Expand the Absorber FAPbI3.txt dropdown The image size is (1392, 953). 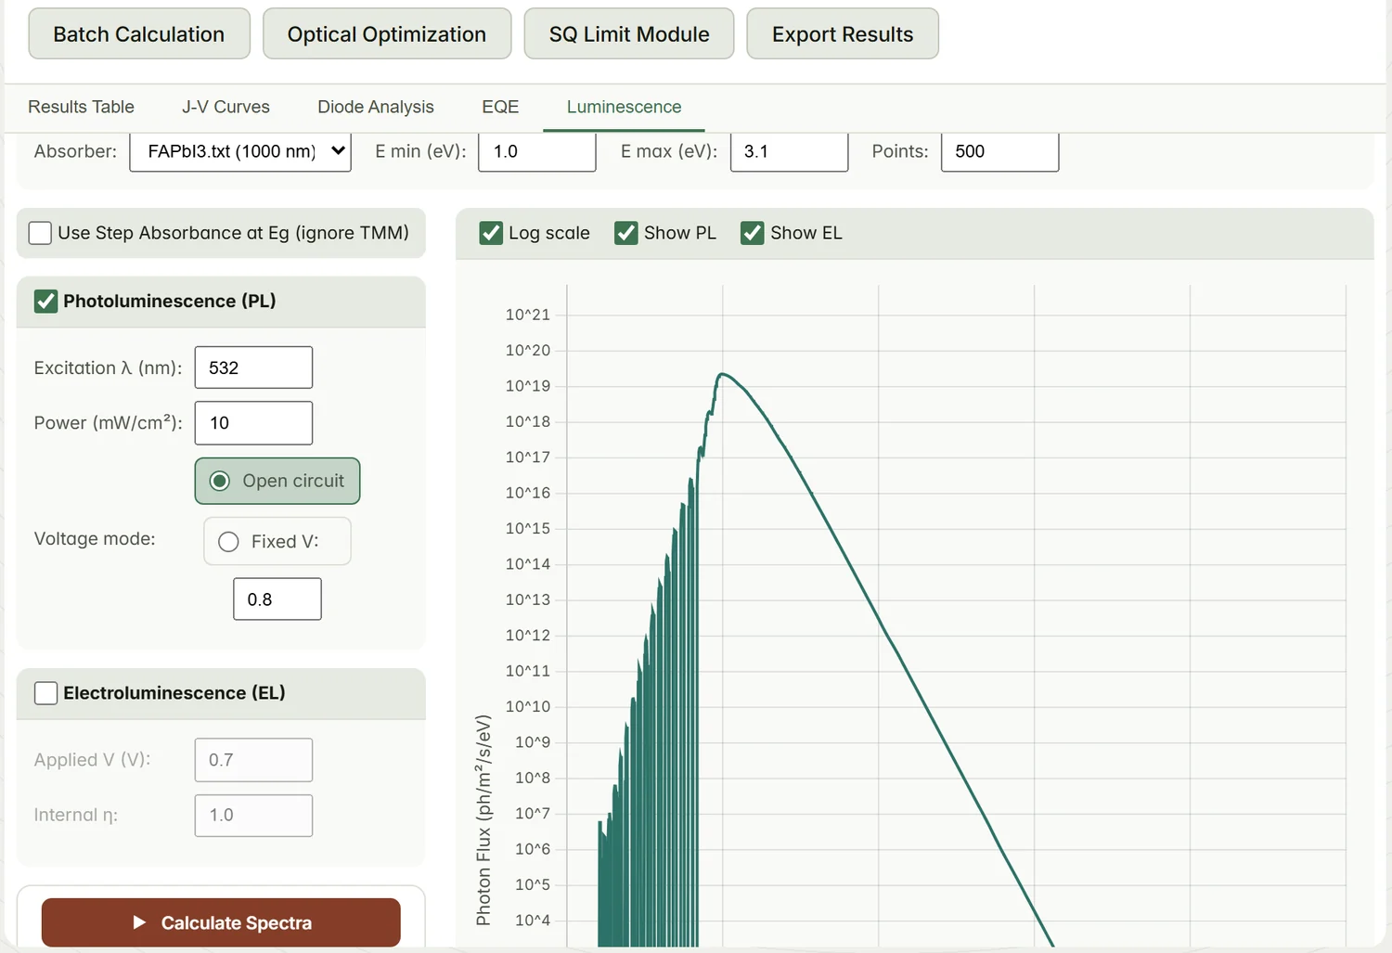tap(240, 151)
